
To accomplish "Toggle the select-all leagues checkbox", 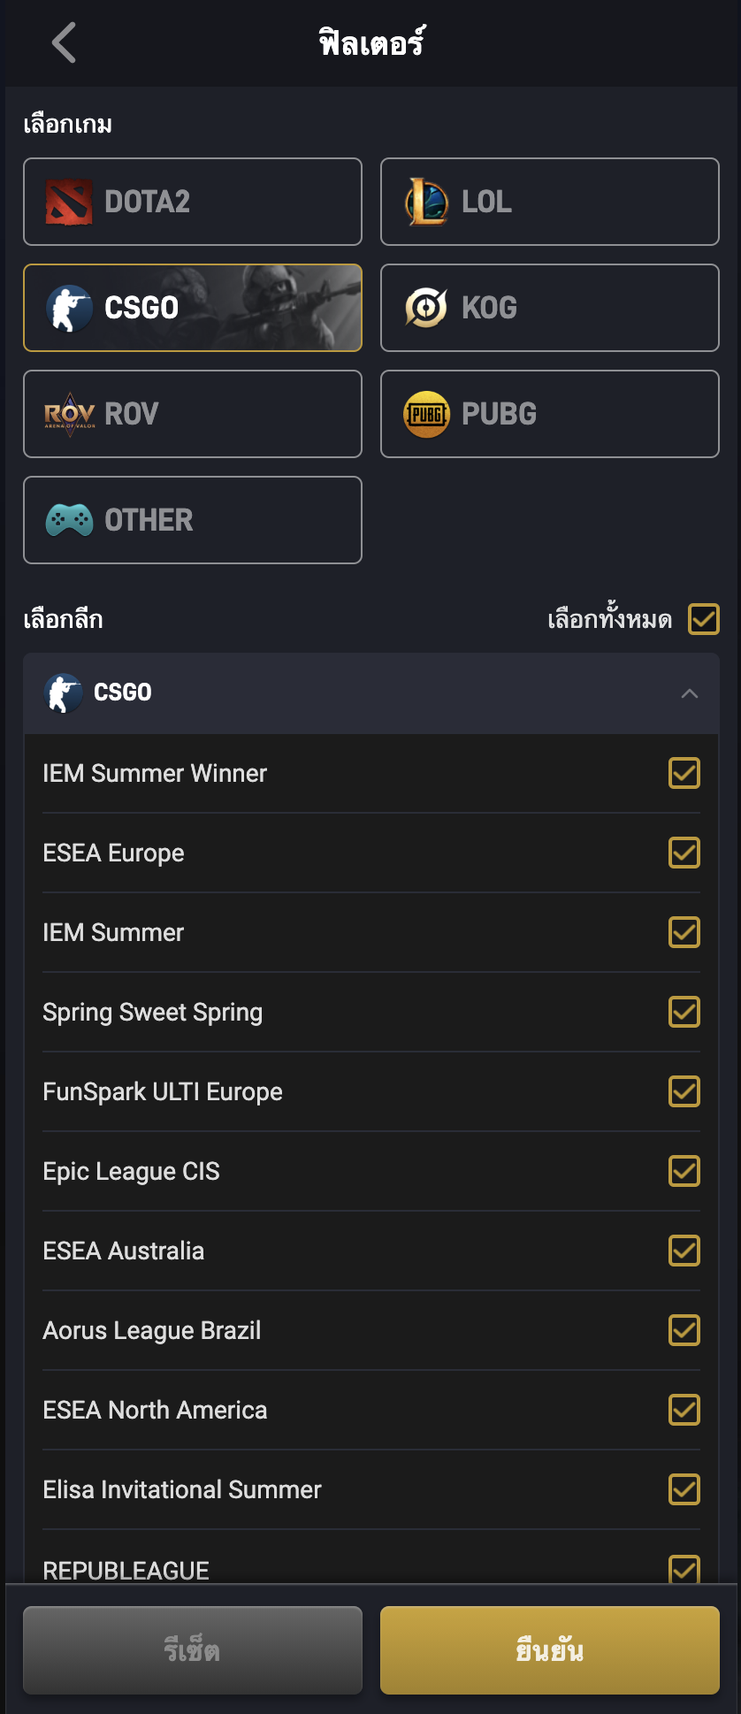I will (x=704, y=619).
